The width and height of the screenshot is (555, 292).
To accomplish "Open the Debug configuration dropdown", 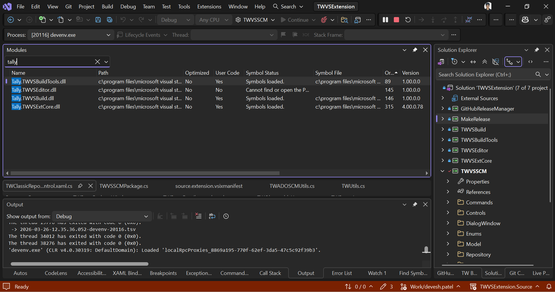I will click(175, 20).
